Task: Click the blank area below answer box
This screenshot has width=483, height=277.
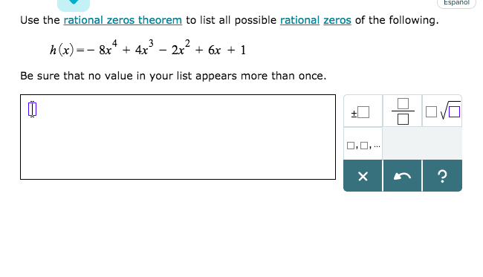Action: pyautogui.click(x=178, y=228)
